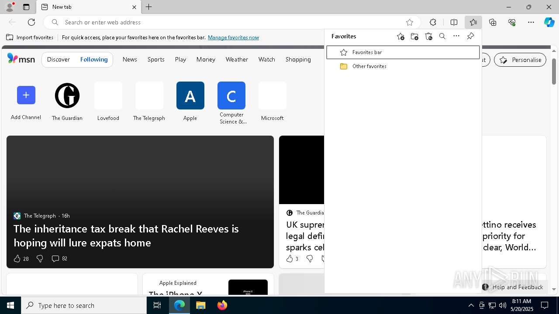
Task: Open File Explorer from the taskbar
Action: pyautogui.click(x=201, y=305)
